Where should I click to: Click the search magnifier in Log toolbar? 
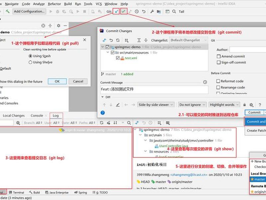tap(129, 123)
